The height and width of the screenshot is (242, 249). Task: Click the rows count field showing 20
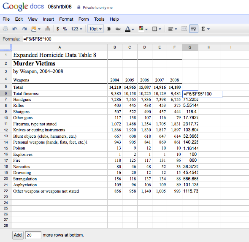tap(33, 235)
